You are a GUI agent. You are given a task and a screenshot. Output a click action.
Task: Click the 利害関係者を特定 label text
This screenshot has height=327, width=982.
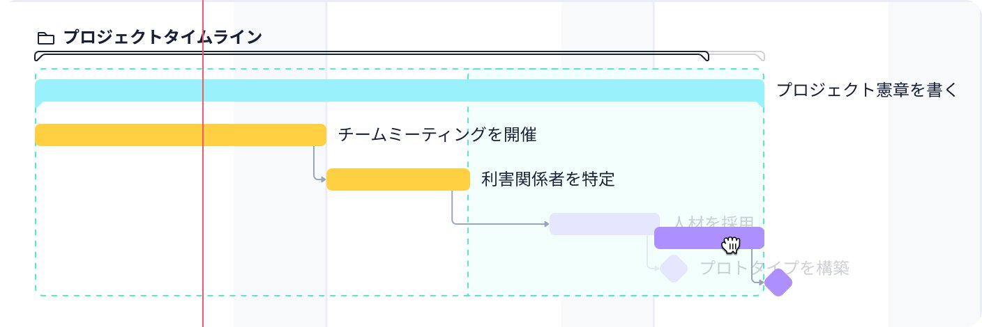(x=548, y=180)
